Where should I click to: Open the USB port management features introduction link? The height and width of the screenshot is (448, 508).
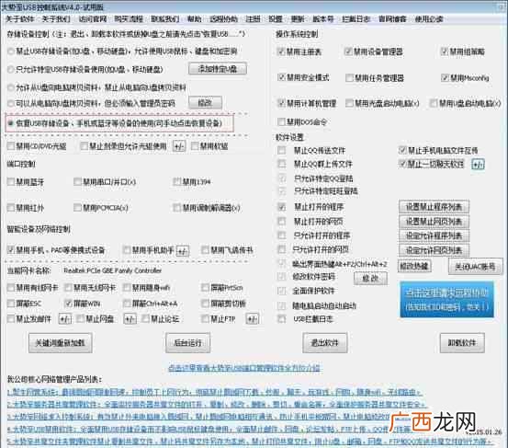[244, 368]
